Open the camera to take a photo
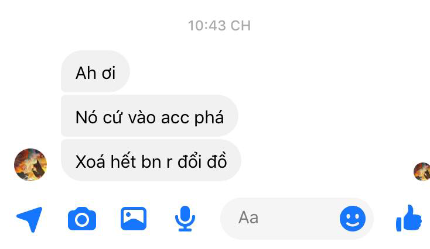 click(x=82, y=219)
